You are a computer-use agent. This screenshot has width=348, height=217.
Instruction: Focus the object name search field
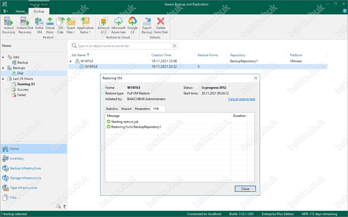pos(124,46)
